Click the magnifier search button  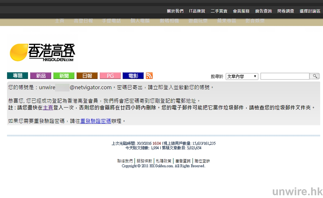click(x=315, y=76)
